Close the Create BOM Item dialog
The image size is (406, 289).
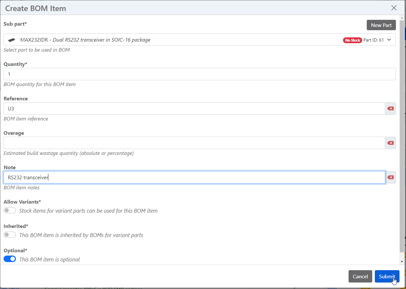point(394,8)
